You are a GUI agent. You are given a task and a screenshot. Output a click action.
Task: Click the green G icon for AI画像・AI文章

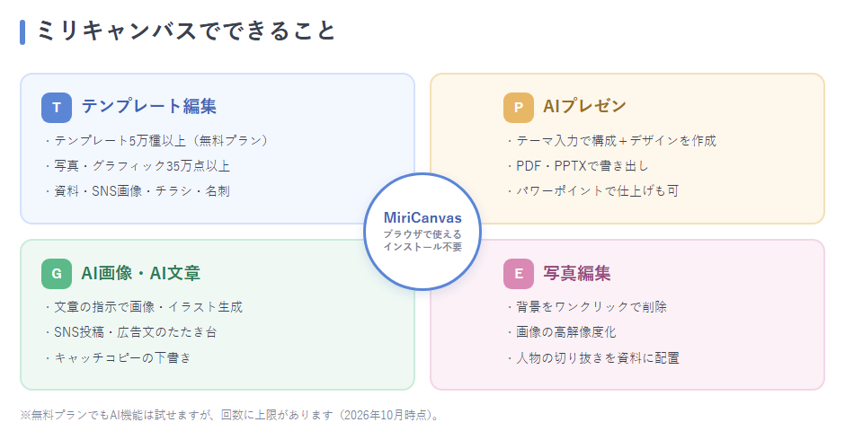tap(57, 274)
